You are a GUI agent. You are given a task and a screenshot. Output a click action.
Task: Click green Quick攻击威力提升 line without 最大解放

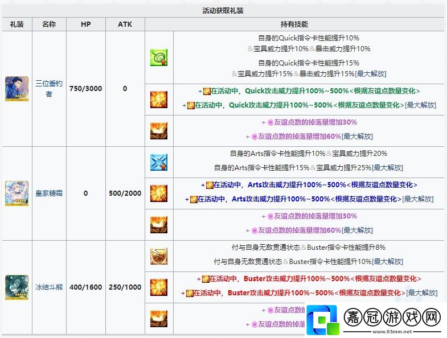click(x=309, y=91)
